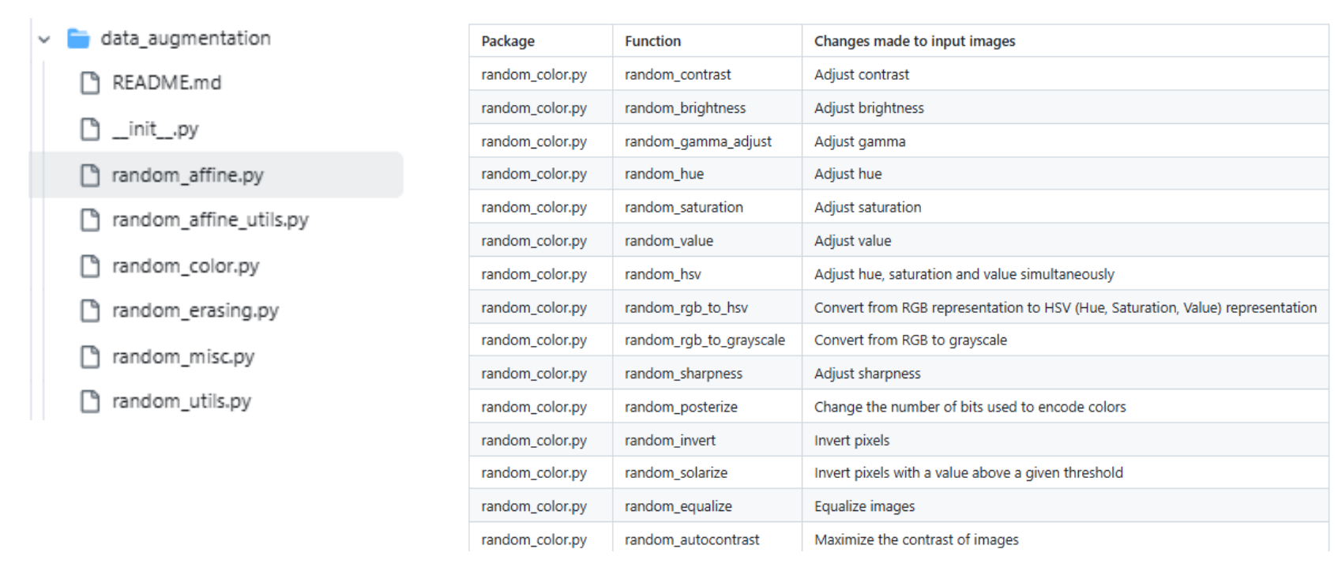Open random_color.py from the tree

(185, 266)
